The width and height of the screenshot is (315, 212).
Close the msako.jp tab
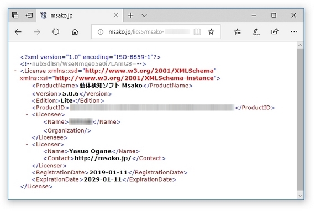[x=116, y=15]
